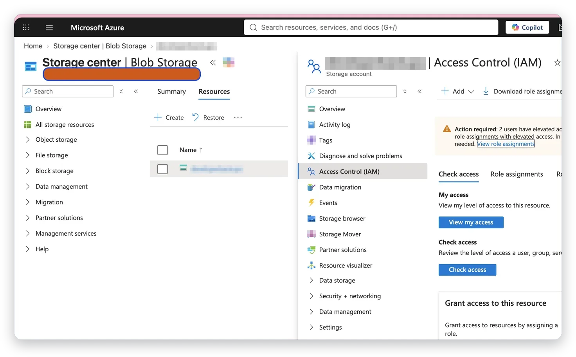Click the global search resources field
576x357 pixels.
[371, 27]
